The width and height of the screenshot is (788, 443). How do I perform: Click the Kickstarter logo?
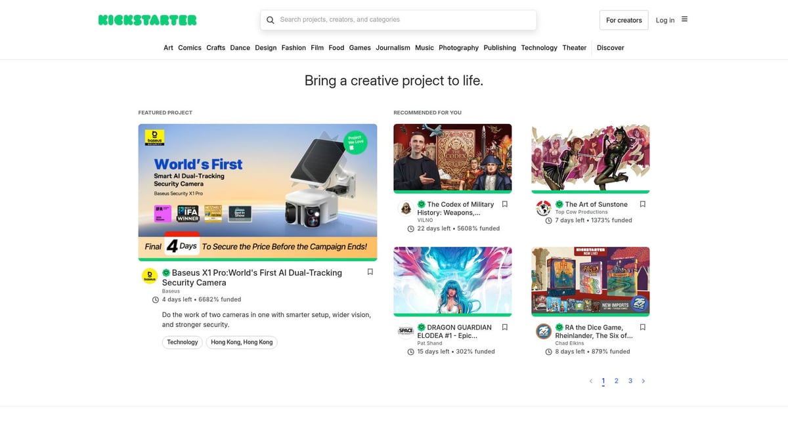coord(147,20)
